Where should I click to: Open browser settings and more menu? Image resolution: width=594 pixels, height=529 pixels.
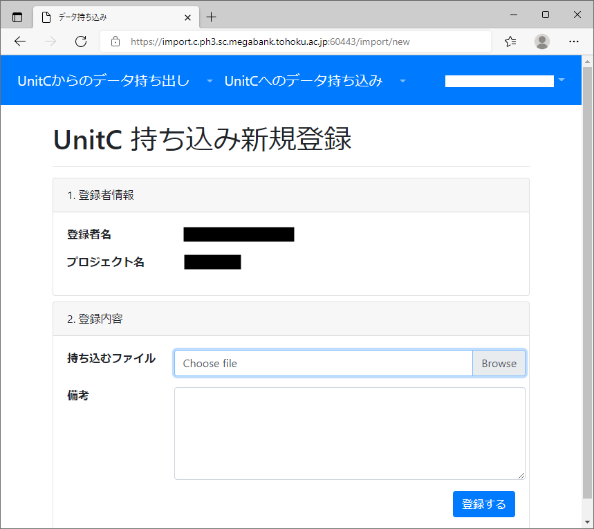(x=573, y=41)
